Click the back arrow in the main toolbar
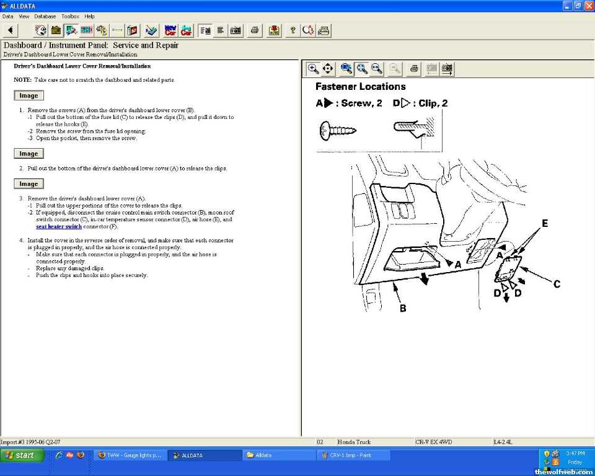Screen dimensions: 595x476 [11, 30]
